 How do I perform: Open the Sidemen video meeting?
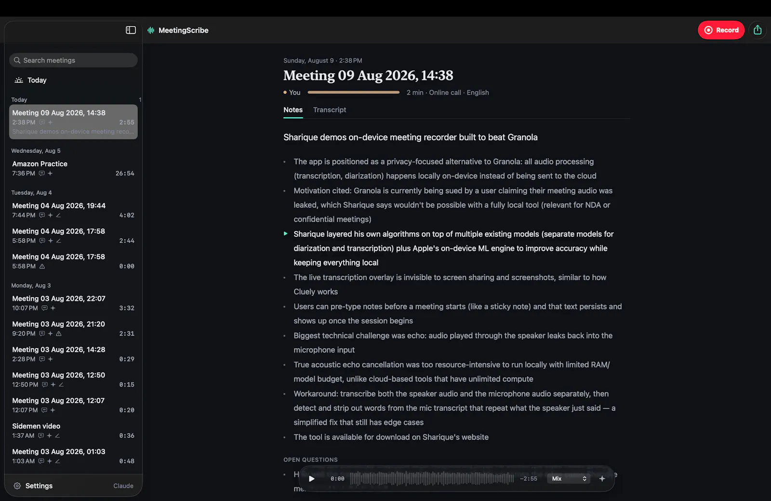tap(73, 431)
